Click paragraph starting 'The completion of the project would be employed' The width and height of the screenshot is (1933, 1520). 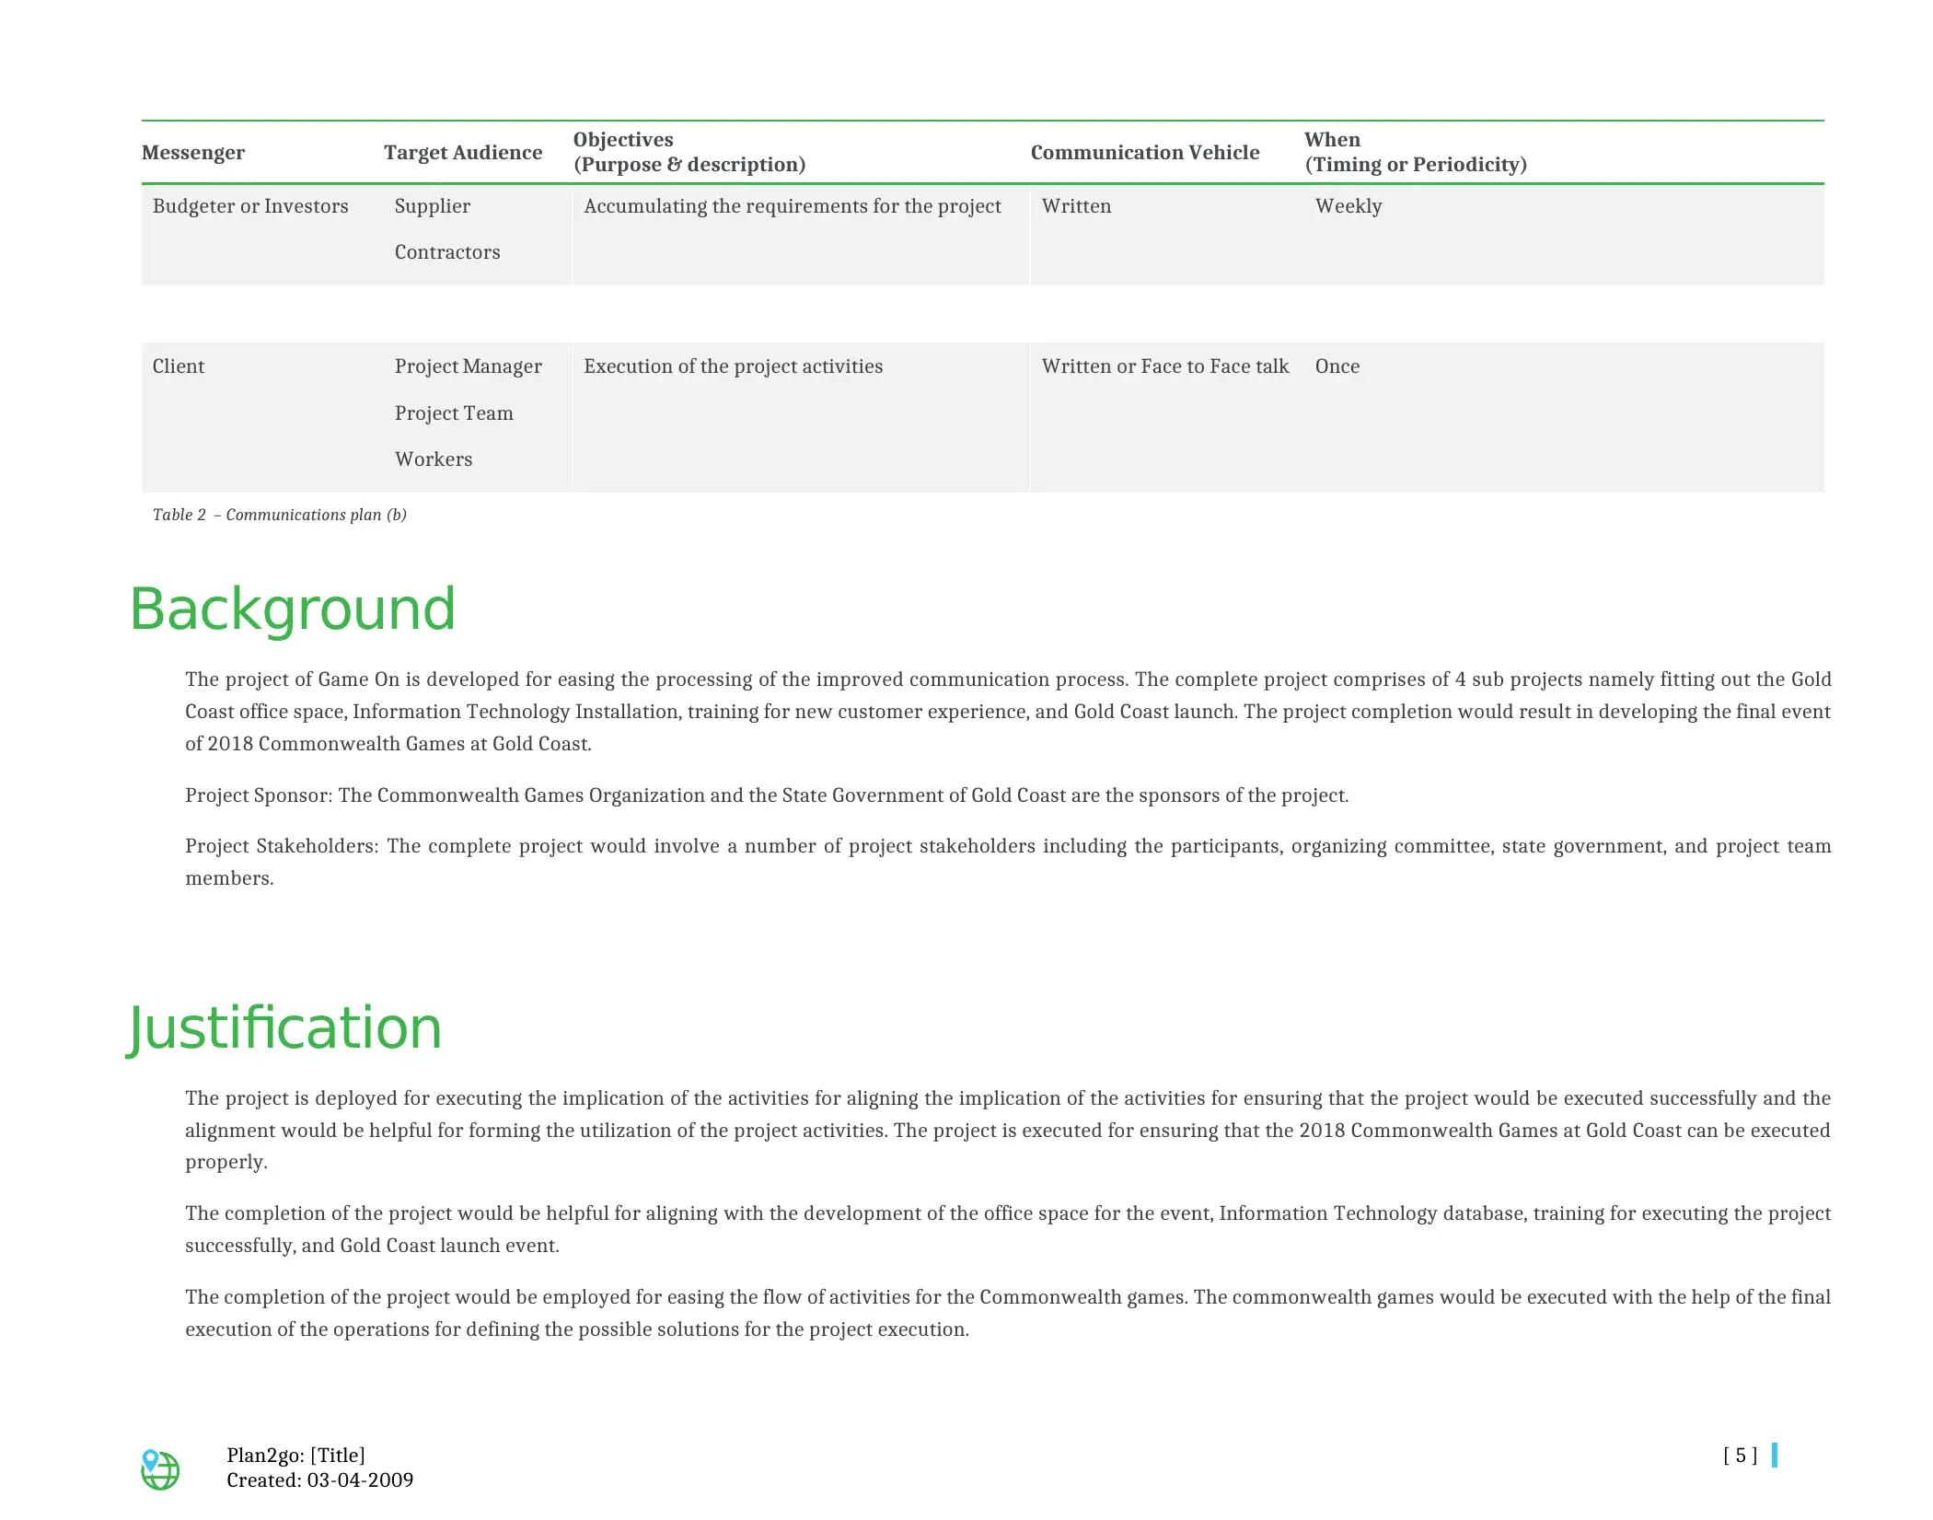tap(1008, 1314)
